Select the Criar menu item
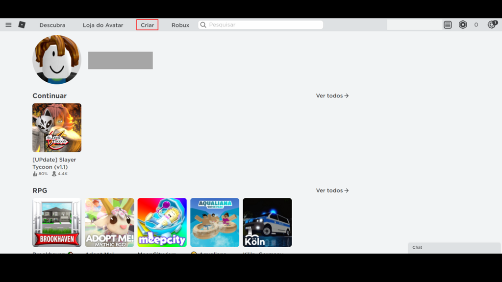The height and width of the screenshot is (282, 502). coord(147,25)
